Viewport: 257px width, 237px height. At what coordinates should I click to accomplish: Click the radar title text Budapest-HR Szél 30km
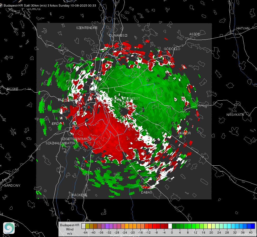21,6
